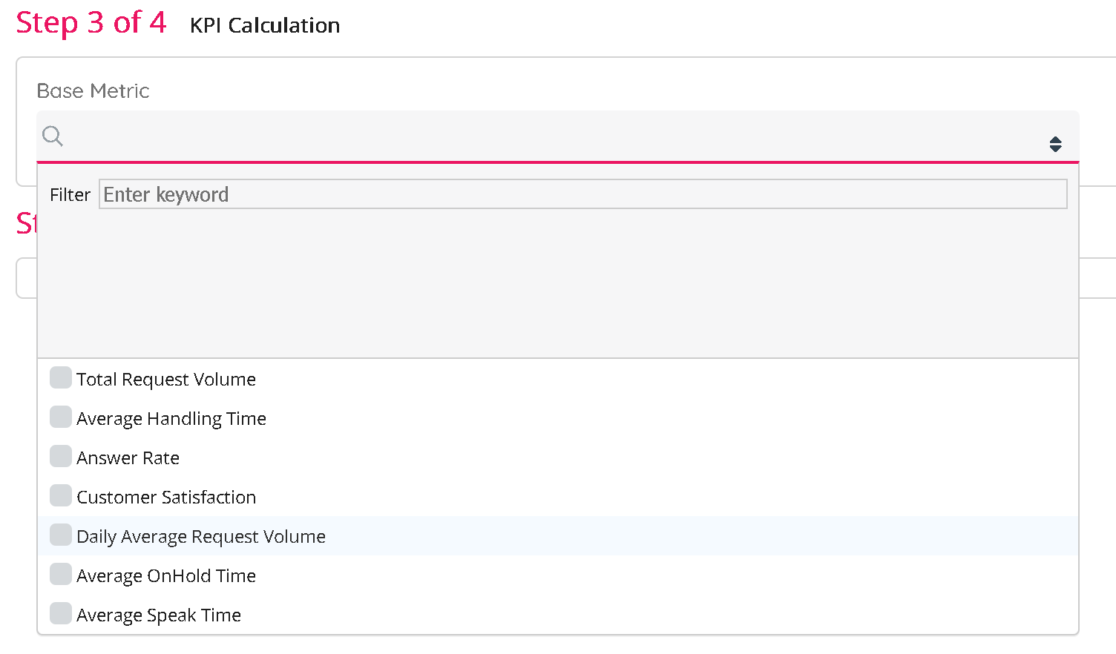Click the up-down arrows of Base Metric

1055,144
